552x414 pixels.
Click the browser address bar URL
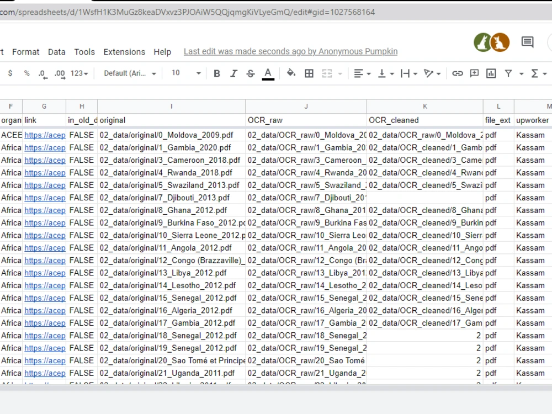(x=187, y=12)
